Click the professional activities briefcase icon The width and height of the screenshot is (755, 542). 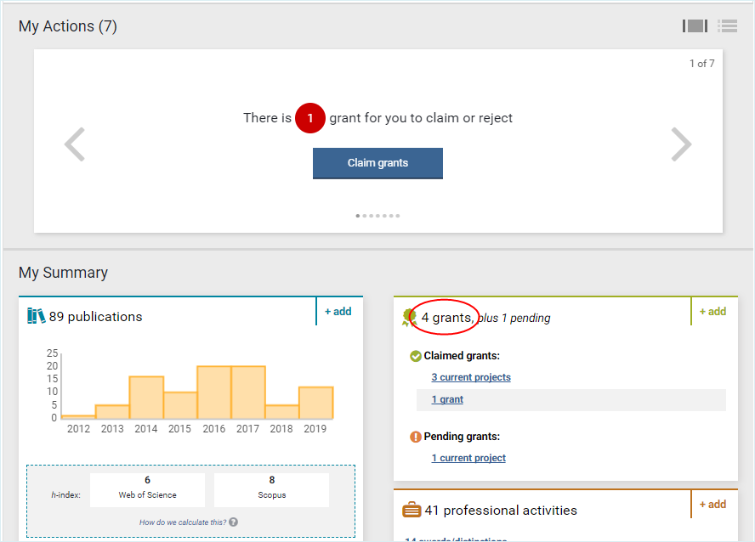click(412, 511)
